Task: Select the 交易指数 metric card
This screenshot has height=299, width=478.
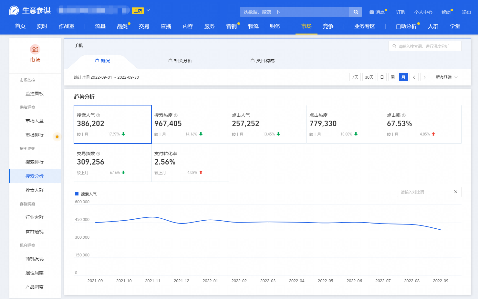Action: click(113, 163)
